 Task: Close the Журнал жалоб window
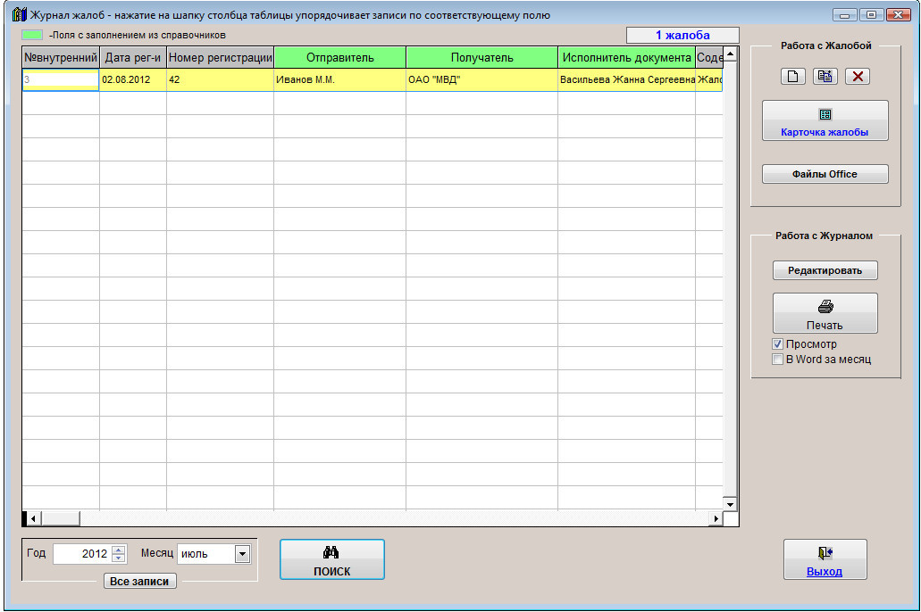(899, 15)
